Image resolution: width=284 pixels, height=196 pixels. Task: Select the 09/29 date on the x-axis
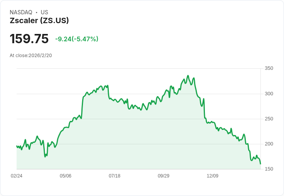(x=164, y=176)
